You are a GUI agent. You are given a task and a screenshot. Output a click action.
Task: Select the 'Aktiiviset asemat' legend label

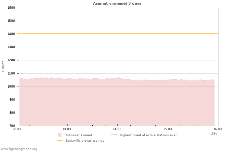pyautogui.click(x=79, y=135)
